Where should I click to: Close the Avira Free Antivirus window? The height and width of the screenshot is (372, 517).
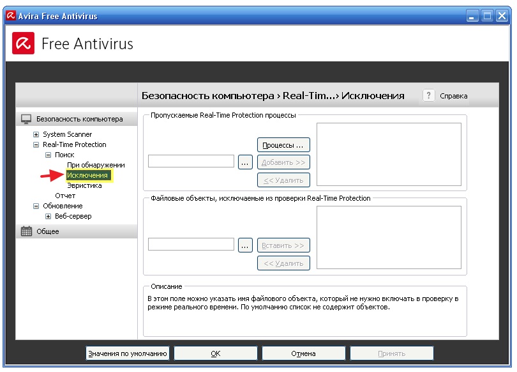click(502, 16)
